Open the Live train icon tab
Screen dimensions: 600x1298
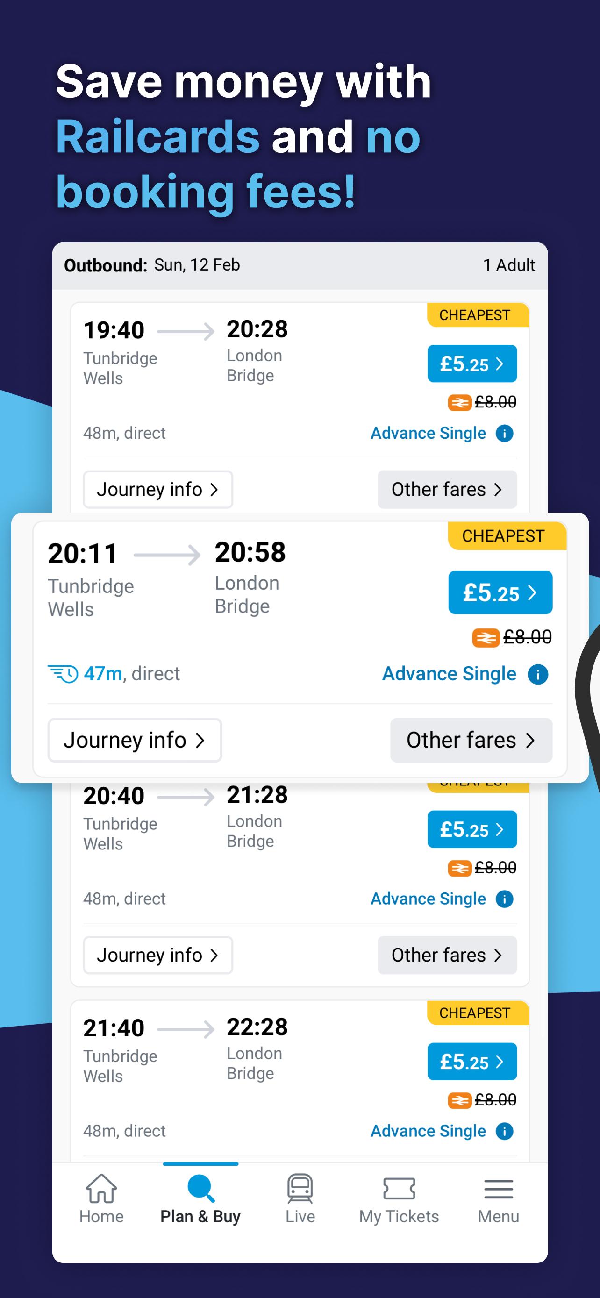300,1189
